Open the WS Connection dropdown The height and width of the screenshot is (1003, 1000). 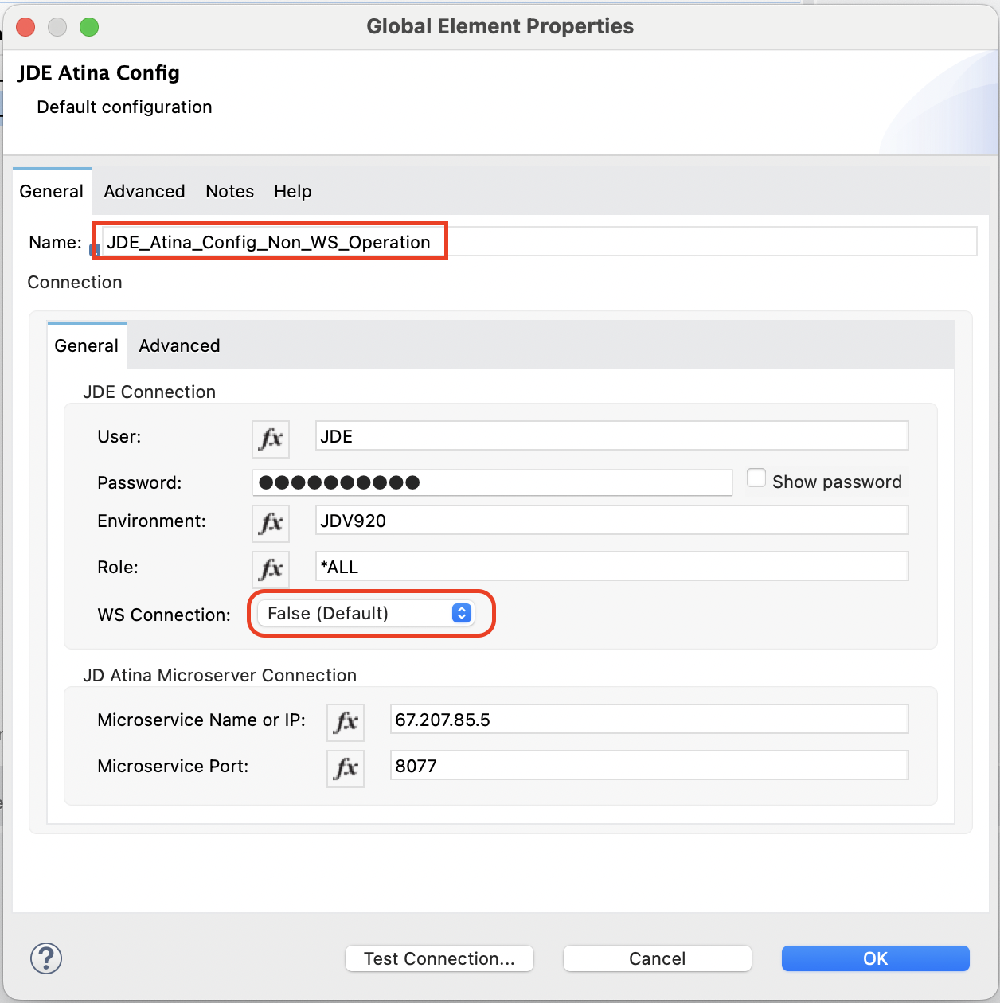366,613
